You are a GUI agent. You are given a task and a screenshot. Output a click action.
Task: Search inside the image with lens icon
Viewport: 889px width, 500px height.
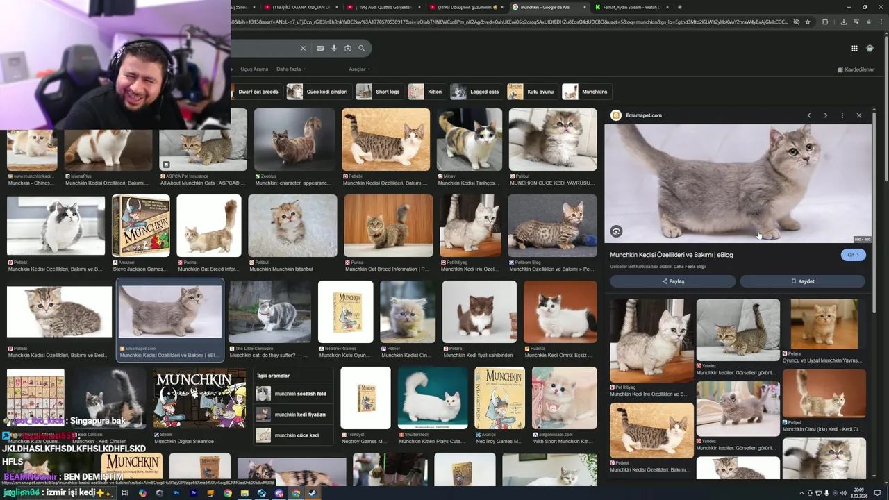[x=616, y=231]
